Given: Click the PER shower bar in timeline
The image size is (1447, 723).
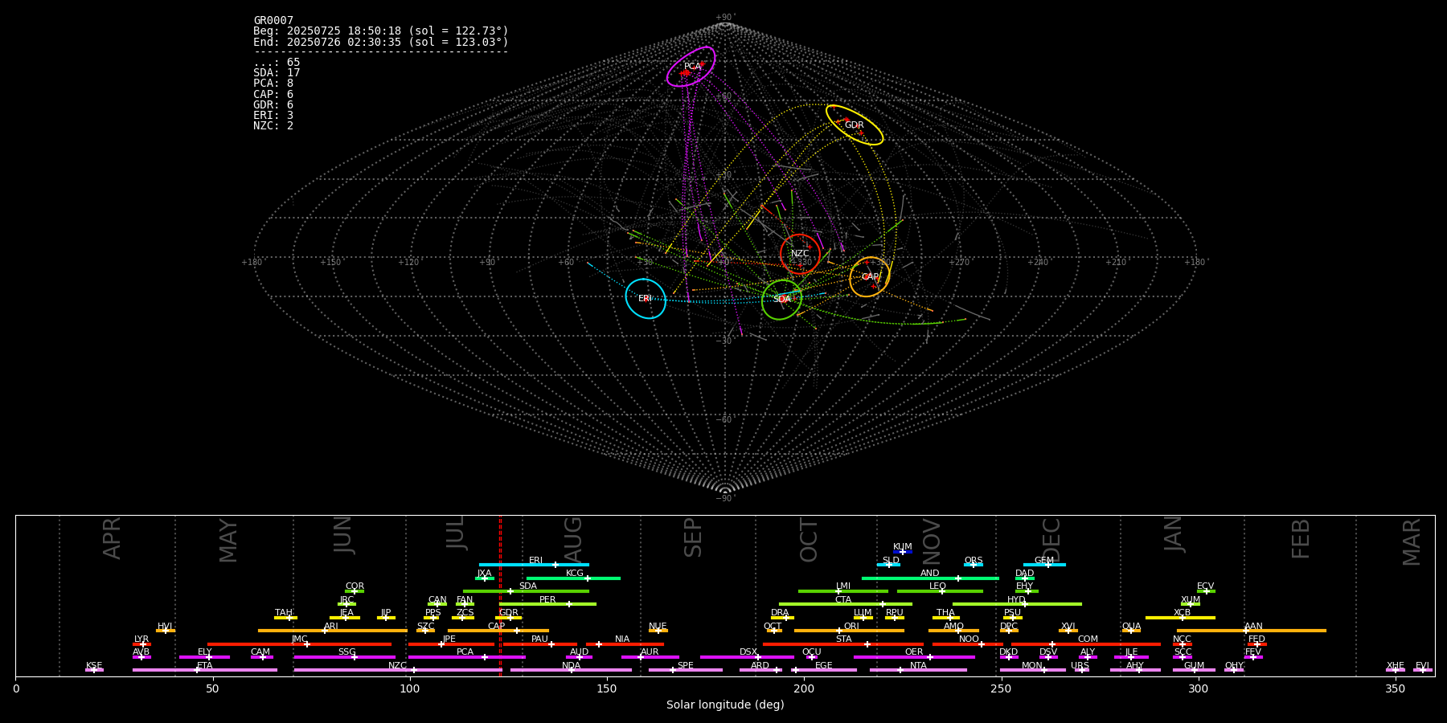Looking at the screenshot, I should [547, 604].
